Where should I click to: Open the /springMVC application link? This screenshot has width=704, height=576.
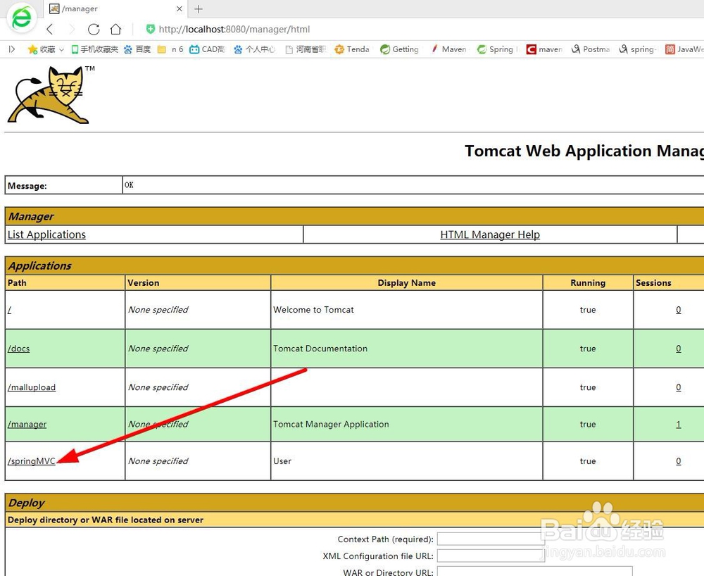tap(32, 461)
